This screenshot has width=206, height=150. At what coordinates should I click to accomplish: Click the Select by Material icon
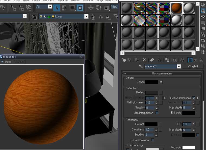tap(203, 46)
